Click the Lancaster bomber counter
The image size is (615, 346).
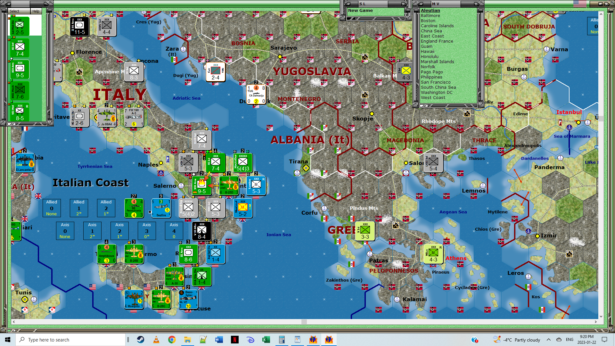click(25, 163)
